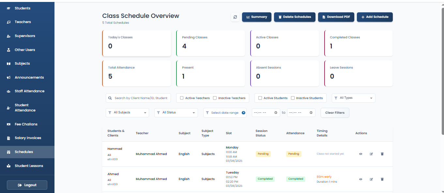This screenshot has height=193, width=444.
Task: Open the start time clock picker
Action: tap(276, 113)
